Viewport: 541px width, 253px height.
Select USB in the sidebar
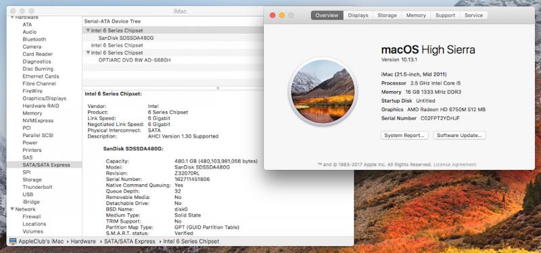pyautogui.click(x=28, y=194)
